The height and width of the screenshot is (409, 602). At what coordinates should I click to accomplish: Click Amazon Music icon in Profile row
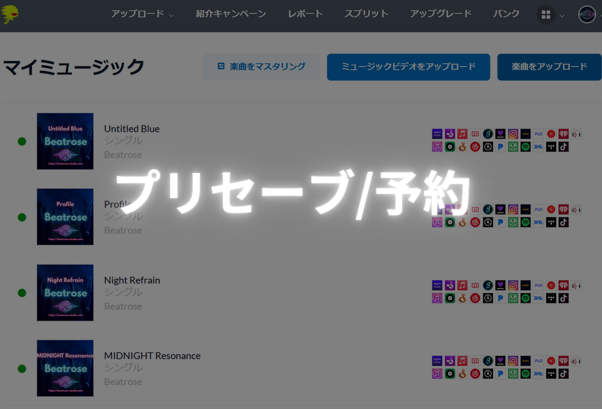437,210
